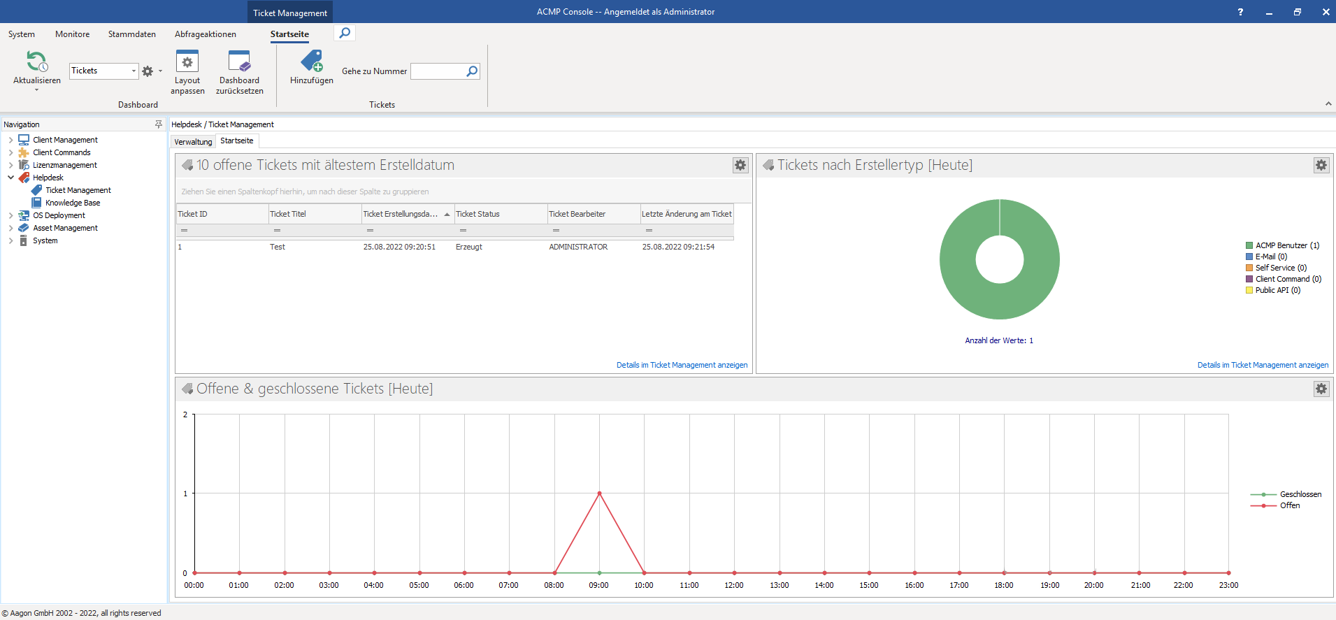Click the Offen legend entry

pyautogui.click(x=1275, y=505)
